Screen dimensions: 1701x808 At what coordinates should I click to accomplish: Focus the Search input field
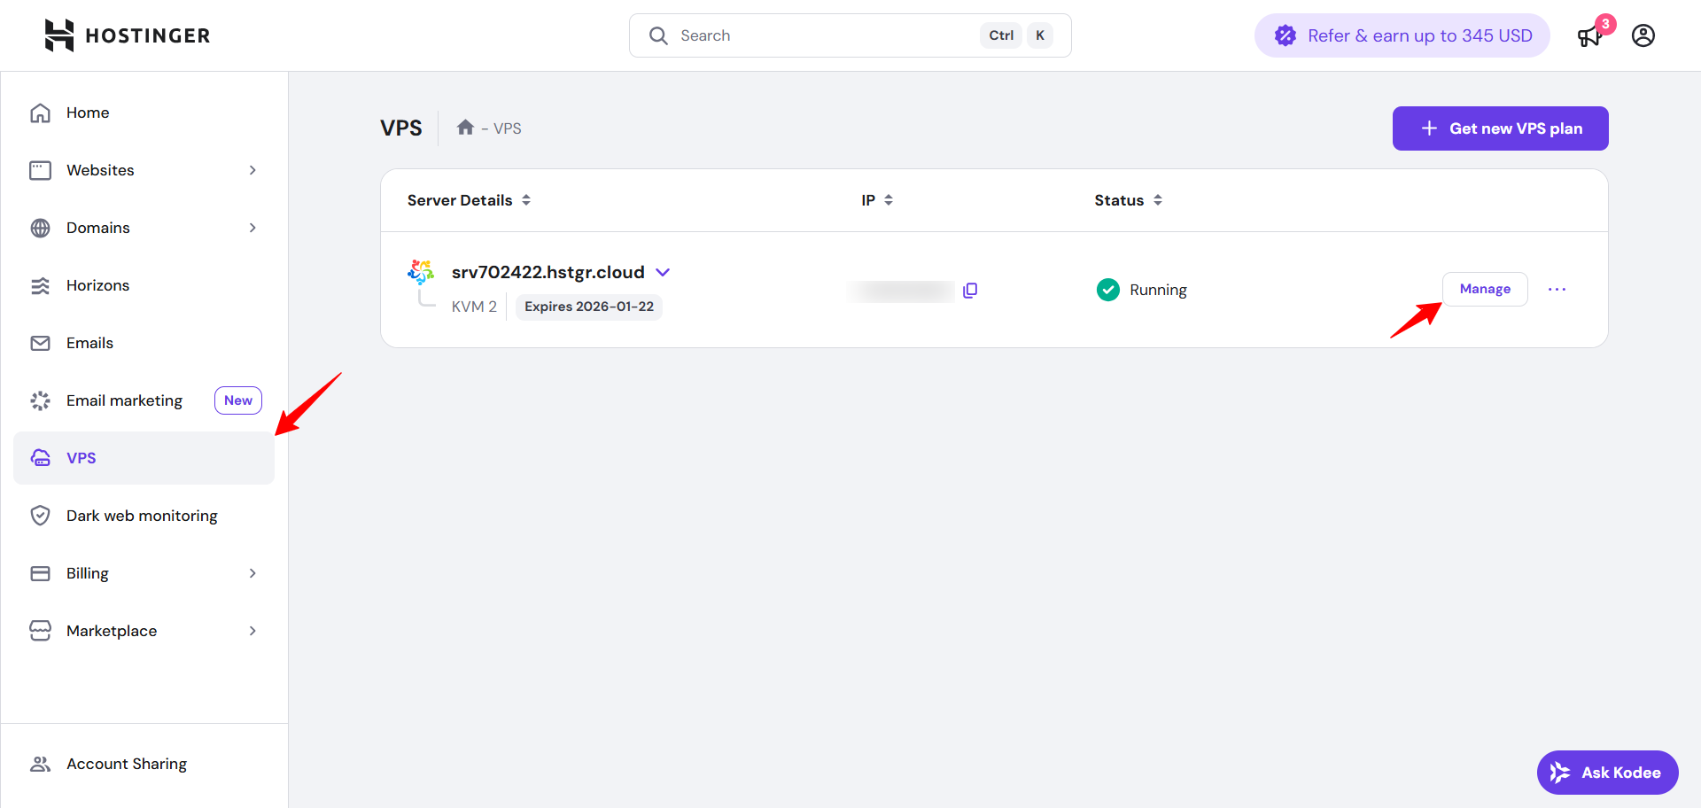[x=850, y=35]
